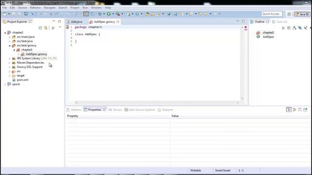
Task: Click the Back navigation arrow icon
Action: click(x=206, y=14)
